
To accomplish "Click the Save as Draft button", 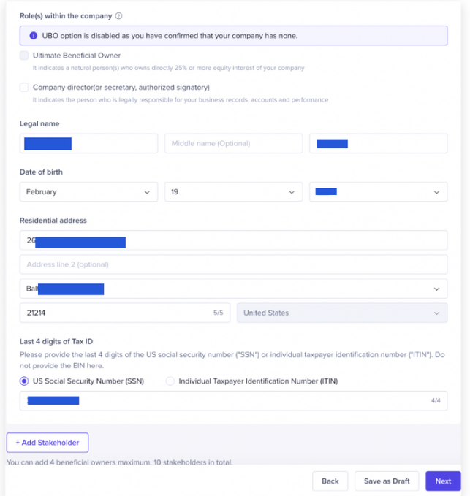I will 387,481.
